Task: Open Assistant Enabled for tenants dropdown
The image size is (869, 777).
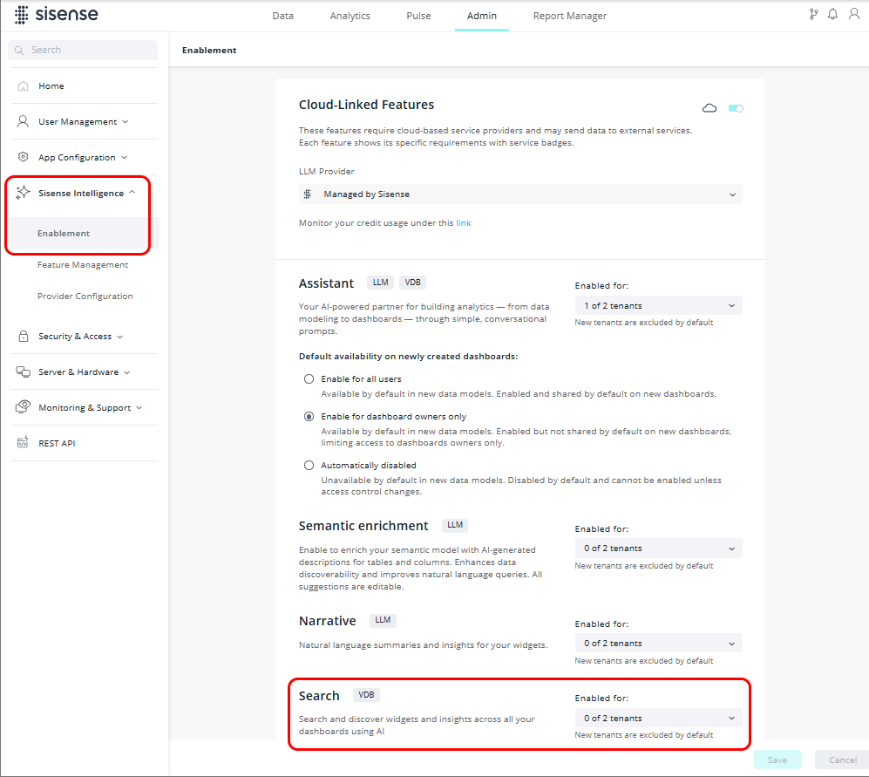Action: pyautogui.click(x=658, y=305)
